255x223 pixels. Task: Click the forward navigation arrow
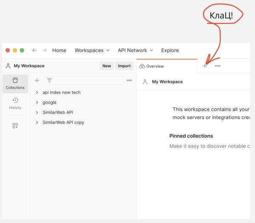(44, 50)
